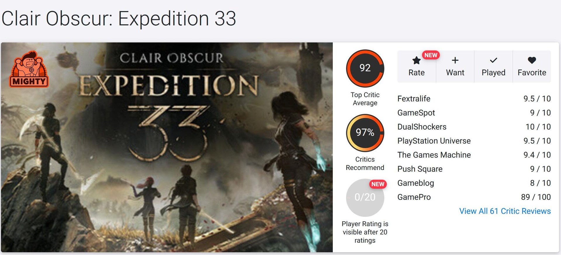561x255 pixels.
Task: Open the Top Critic Average score circle
Action: click(365, 68)
